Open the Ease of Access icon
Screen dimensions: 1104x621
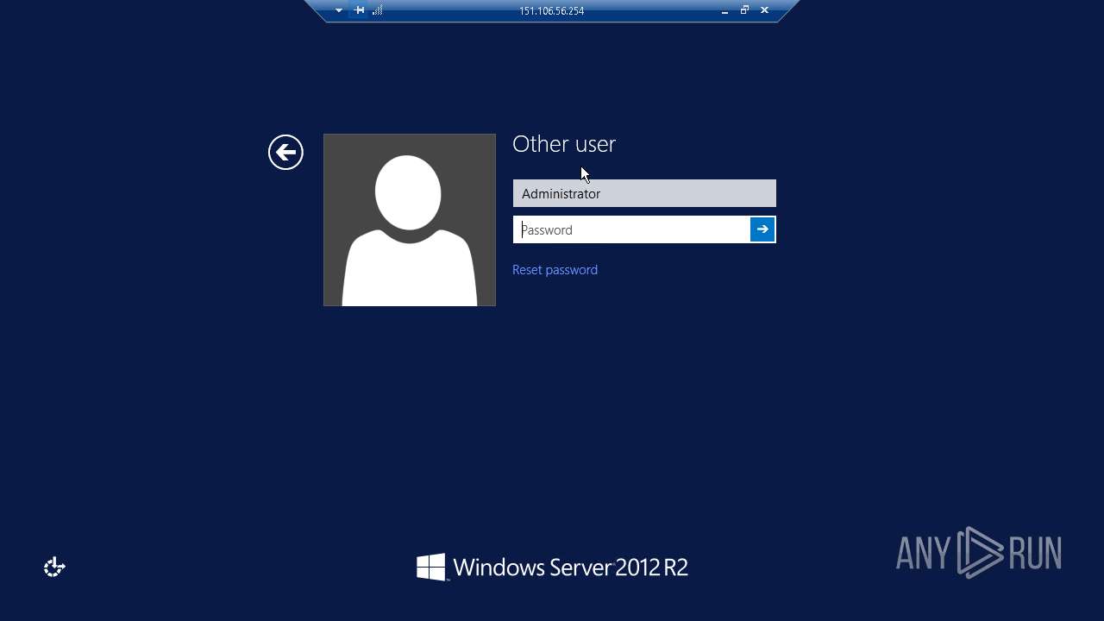pos(54,567)
